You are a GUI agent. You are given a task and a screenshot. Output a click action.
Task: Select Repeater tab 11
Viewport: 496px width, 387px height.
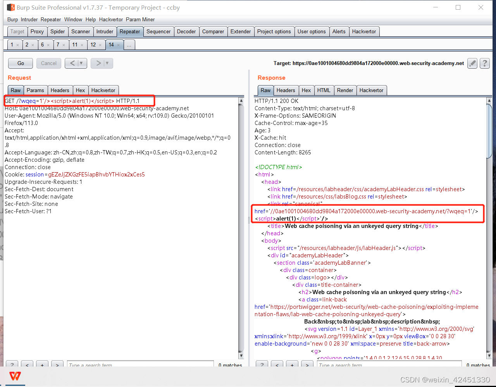pos(75,45)
